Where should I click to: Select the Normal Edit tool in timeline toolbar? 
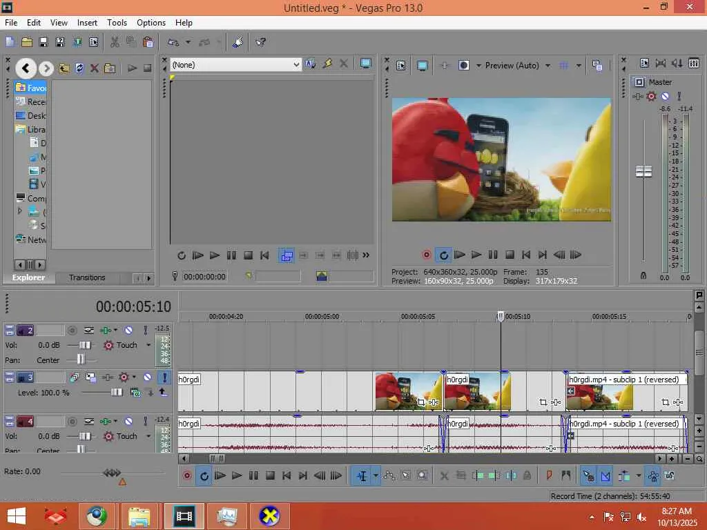point(362,476)
